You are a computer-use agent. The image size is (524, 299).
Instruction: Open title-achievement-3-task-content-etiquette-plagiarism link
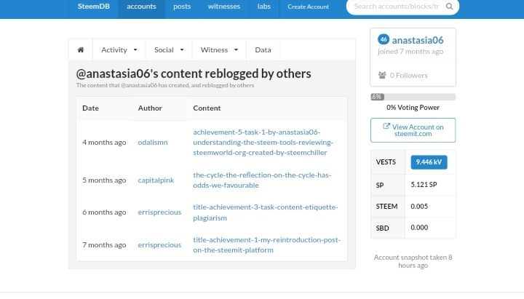[x=266, y=212]
